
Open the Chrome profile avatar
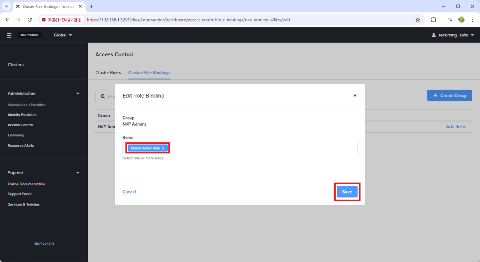(462, 20)
